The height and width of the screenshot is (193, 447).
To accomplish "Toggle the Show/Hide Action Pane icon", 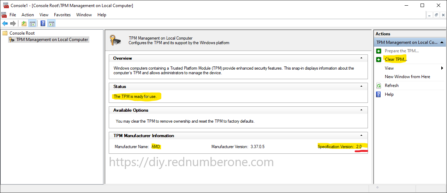I will 52,24.
